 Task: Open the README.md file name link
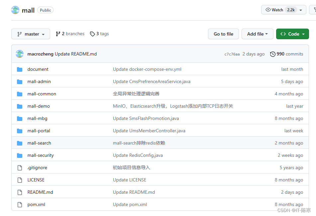tap(40, 192)
